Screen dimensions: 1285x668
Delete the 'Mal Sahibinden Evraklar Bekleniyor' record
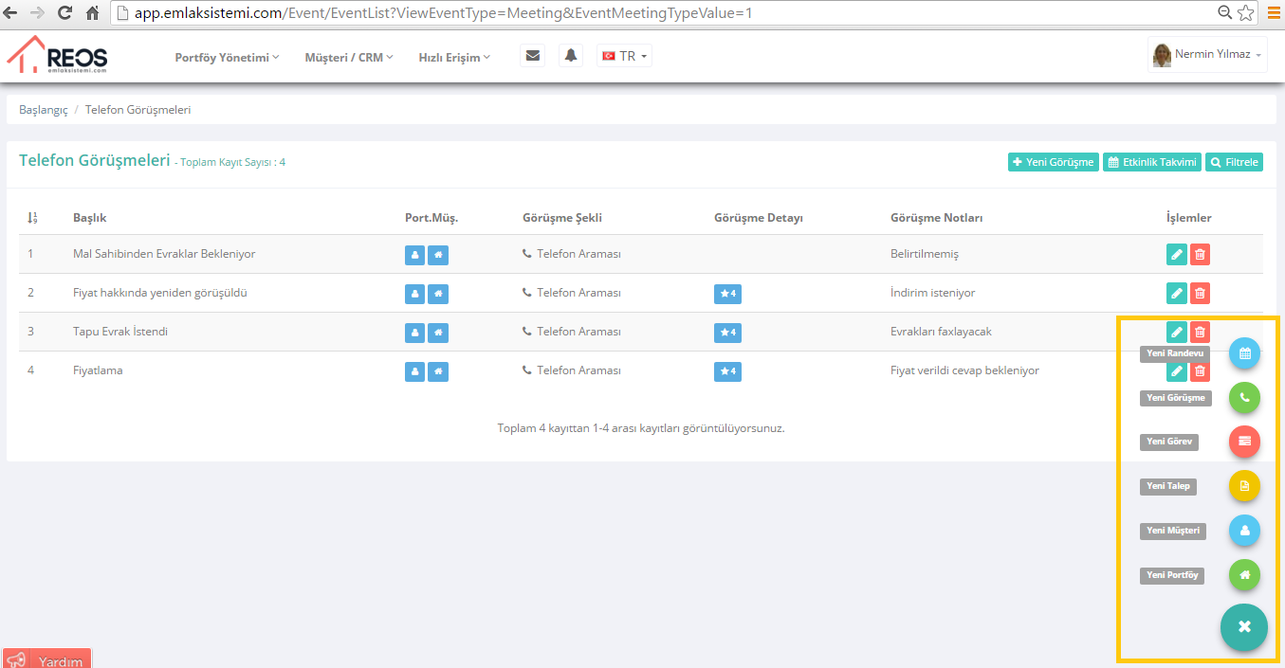[1200, 255]
